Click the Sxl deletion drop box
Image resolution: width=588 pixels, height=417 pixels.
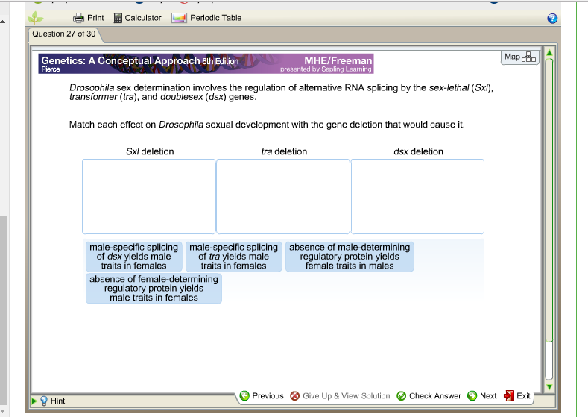[149, 196]
